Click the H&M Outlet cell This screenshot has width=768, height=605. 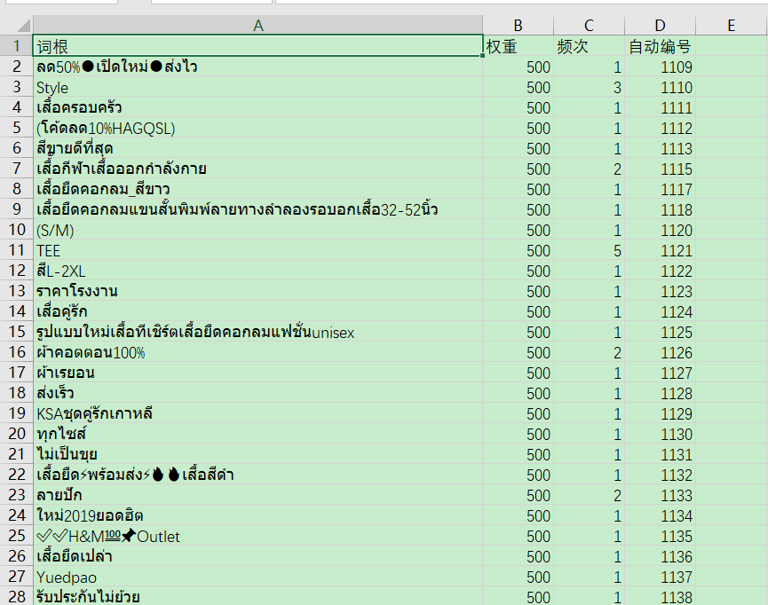click(x=257, y=536)
